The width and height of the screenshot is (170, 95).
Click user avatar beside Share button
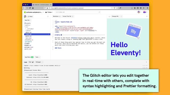coord(25,16)
